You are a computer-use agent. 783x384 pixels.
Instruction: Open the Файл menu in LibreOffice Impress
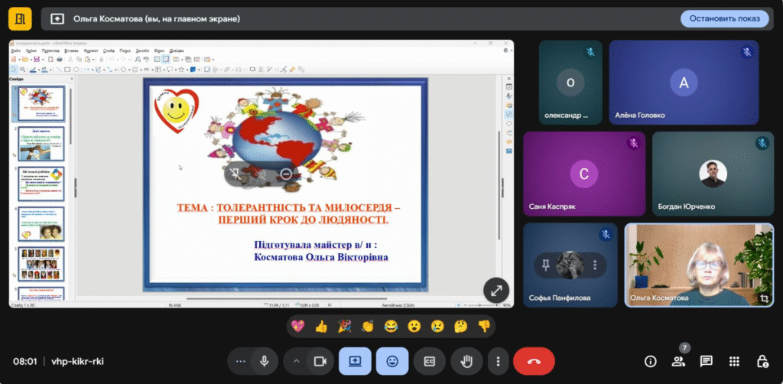tap(15, 50)
